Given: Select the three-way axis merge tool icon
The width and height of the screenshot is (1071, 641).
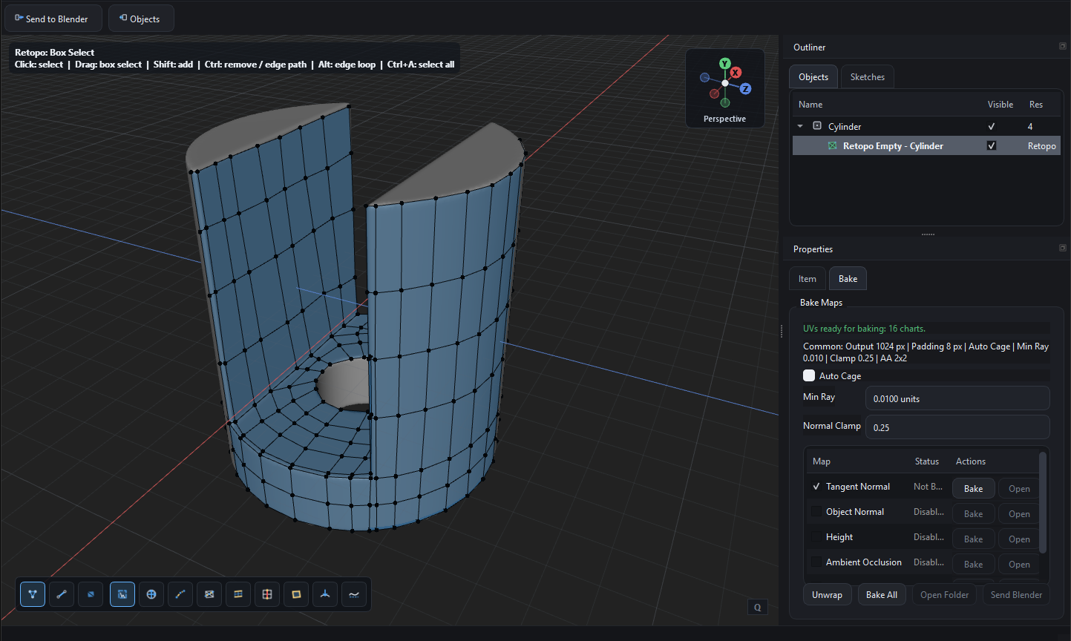Looking at the screenshot, I should point(325,594).
